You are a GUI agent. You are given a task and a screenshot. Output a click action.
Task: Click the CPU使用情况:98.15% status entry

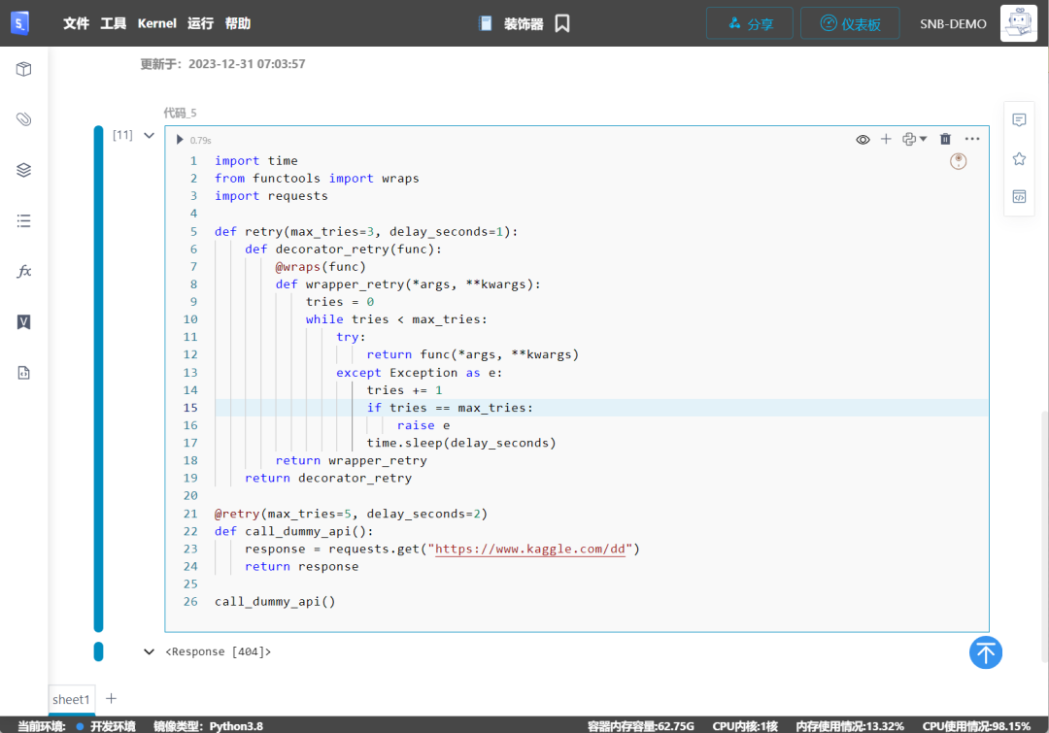(976, 725)
